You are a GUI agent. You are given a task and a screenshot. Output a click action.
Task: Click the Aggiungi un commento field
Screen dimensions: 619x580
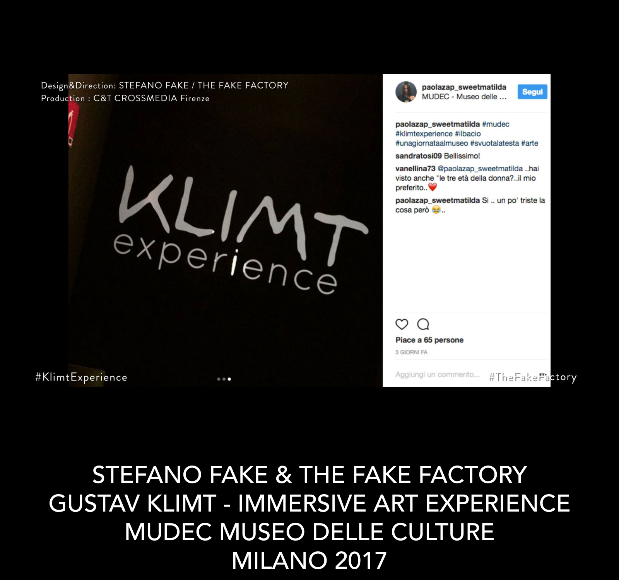click(x=438, y=374)
